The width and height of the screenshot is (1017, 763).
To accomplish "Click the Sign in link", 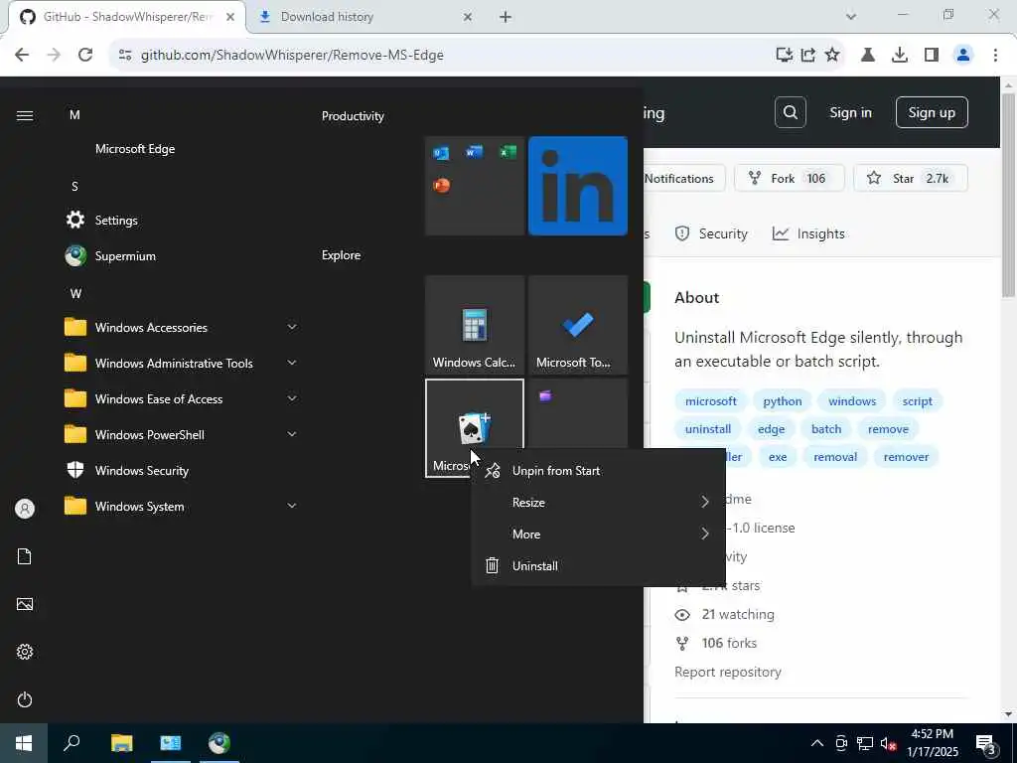I will point(850,112).
